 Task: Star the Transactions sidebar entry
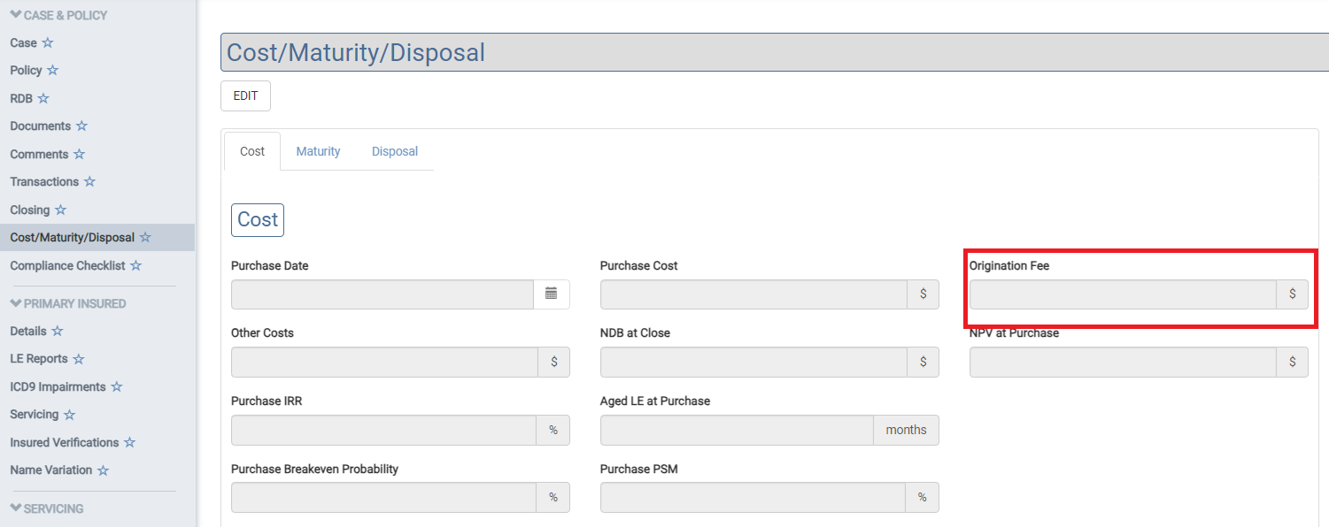pos(89,182)
